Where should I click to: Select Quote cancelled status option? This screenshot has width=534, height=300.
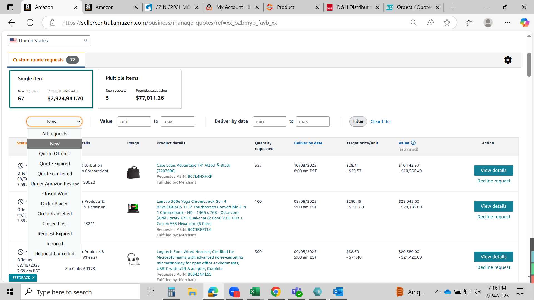(55, 174)
